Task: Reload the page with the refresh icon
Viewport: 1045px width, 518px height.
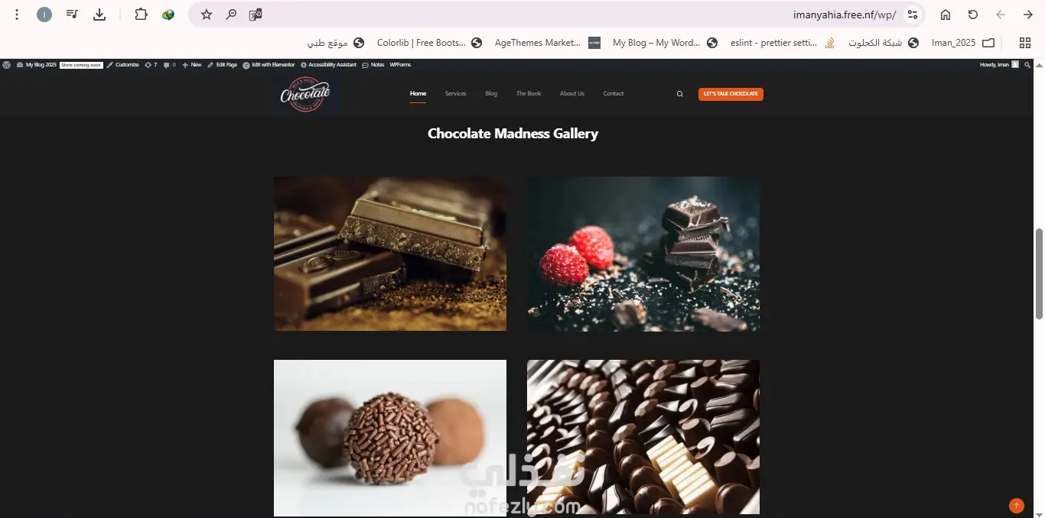Action: coord(973,15)
